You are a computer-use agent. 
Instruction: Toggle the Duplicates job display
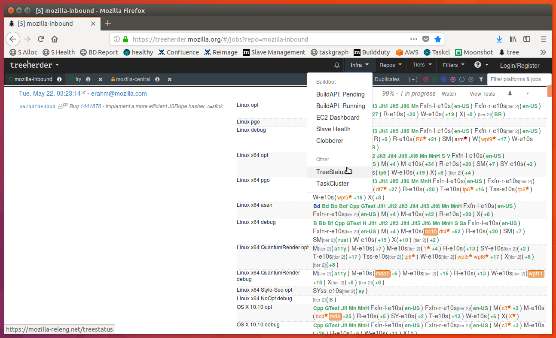pos(387,79)
